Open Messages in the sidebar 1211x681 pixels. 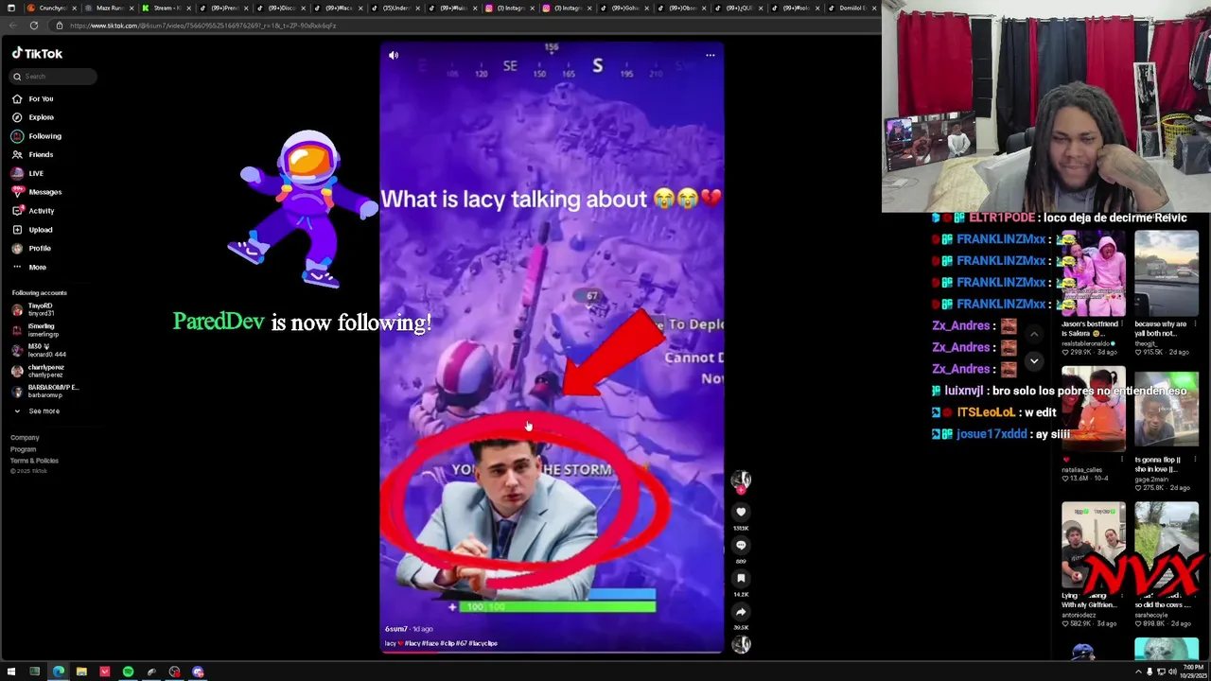click(36, 192)
